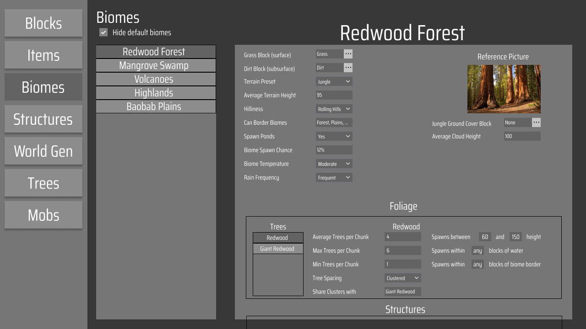Open the Terrain Preset dropdown
Image resolution: width=586 pixels, height=329 pixels.
point(334,81)
